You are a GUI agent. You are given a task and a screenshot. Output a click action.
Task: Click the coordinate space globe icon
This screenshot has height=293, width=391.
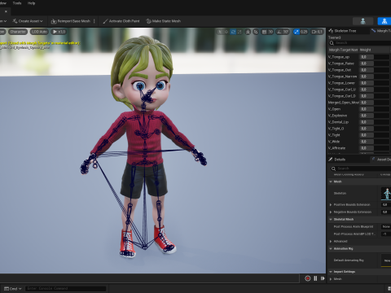(248, 32)
